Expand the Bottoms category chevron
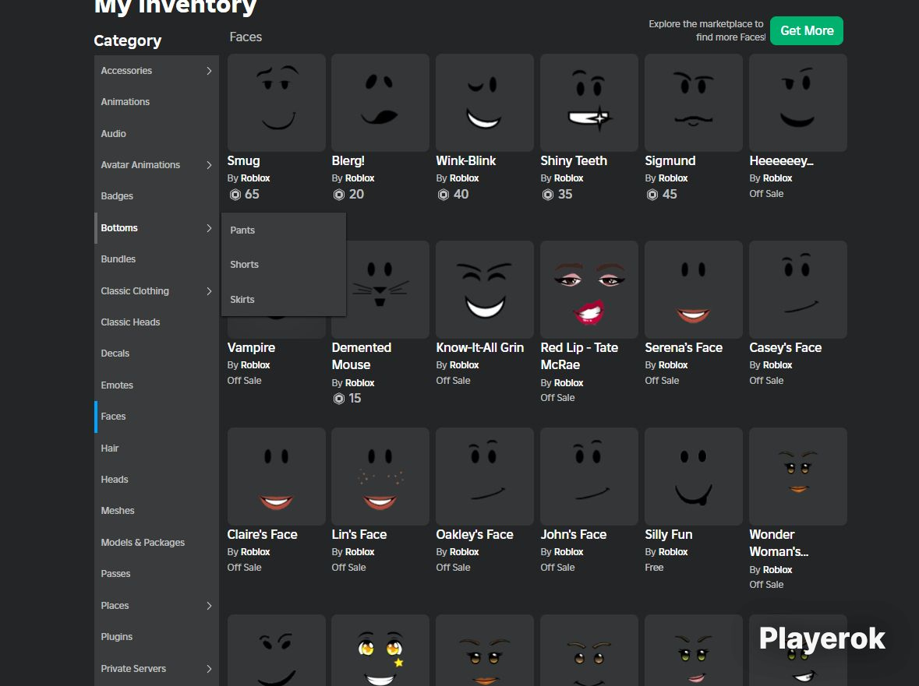 209,228
